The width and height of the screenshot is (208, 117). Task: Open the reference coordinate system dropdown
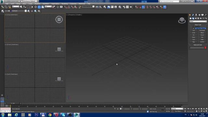[48, 6]
